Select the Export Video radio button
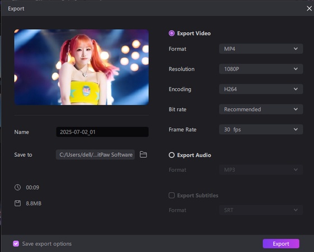The image size is (314, 252). tap(172, 33)
